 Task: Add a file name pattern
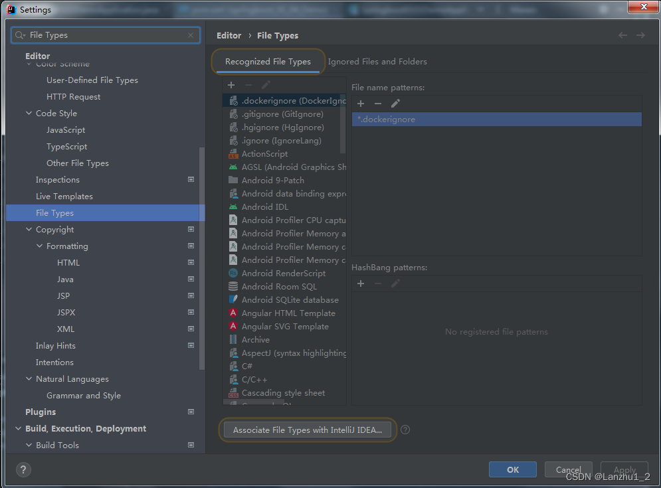361,104
